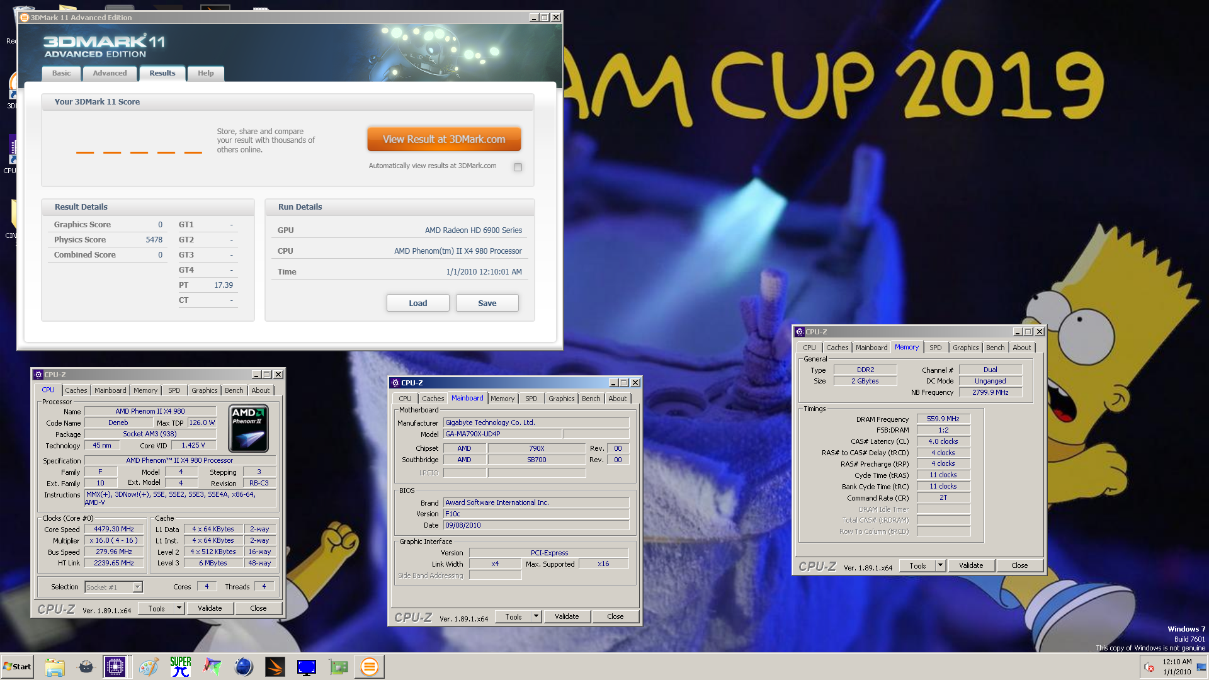Click the HT Link 2239.65 MHz value

point(114,563)
